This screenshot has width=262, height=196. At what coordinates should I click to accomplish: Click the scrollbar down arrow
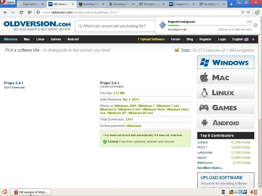[x=260, y=186]
